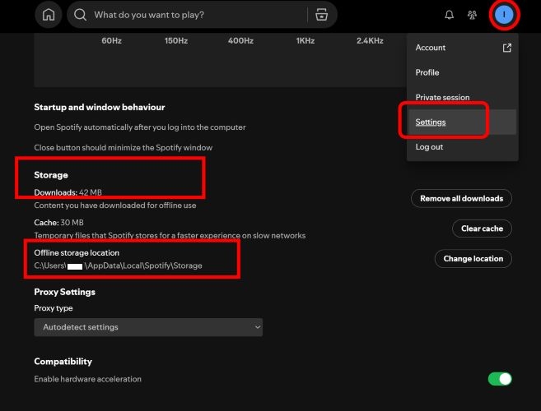Click the magnifier search icon
The image size is (541, 411).
[x=80, y=15]
